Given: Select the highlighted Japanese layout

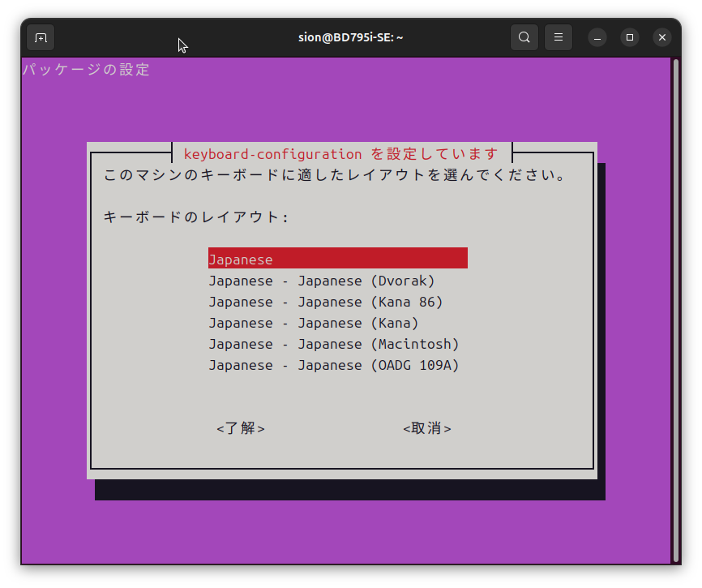Looking at the screenshot, I should [x=338, y=259].
